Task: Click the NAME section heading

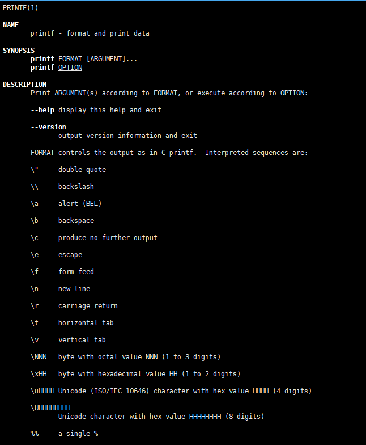Action: 11,25
